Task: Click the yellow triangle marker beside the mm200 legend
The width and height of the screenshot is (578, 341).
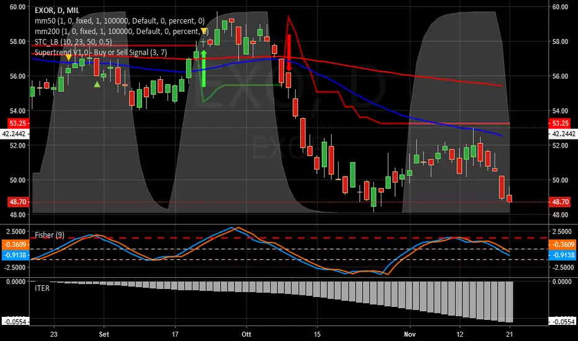Action: pyautogui.click(x=203, y=32)
